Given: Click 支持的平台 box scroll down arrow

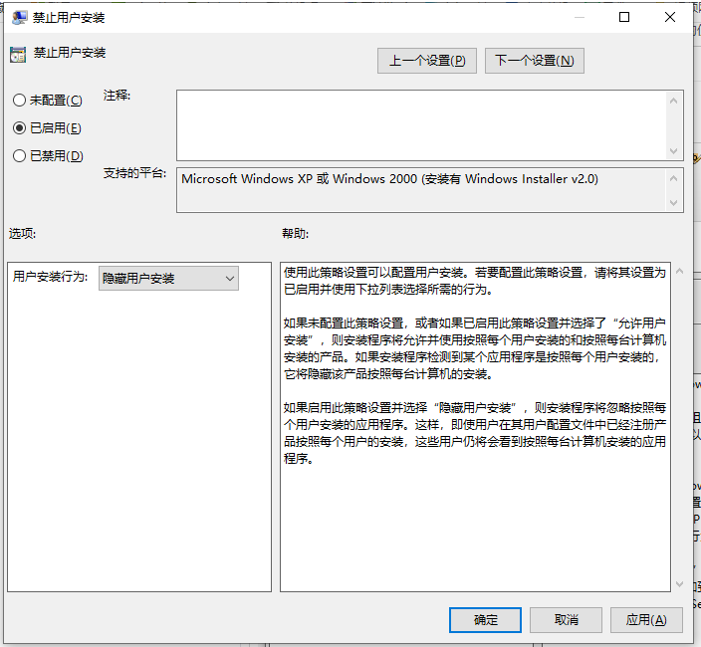Looking at the screenshot, I should [674, 203].
